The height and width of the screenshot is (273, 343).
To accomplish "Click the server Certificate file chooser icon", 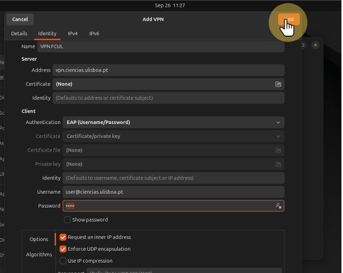I will click(x=278, y=84).
